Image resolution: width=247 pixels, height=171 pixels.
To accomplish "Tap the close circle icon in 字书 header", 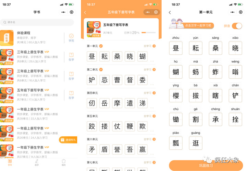I will point(71,12).
